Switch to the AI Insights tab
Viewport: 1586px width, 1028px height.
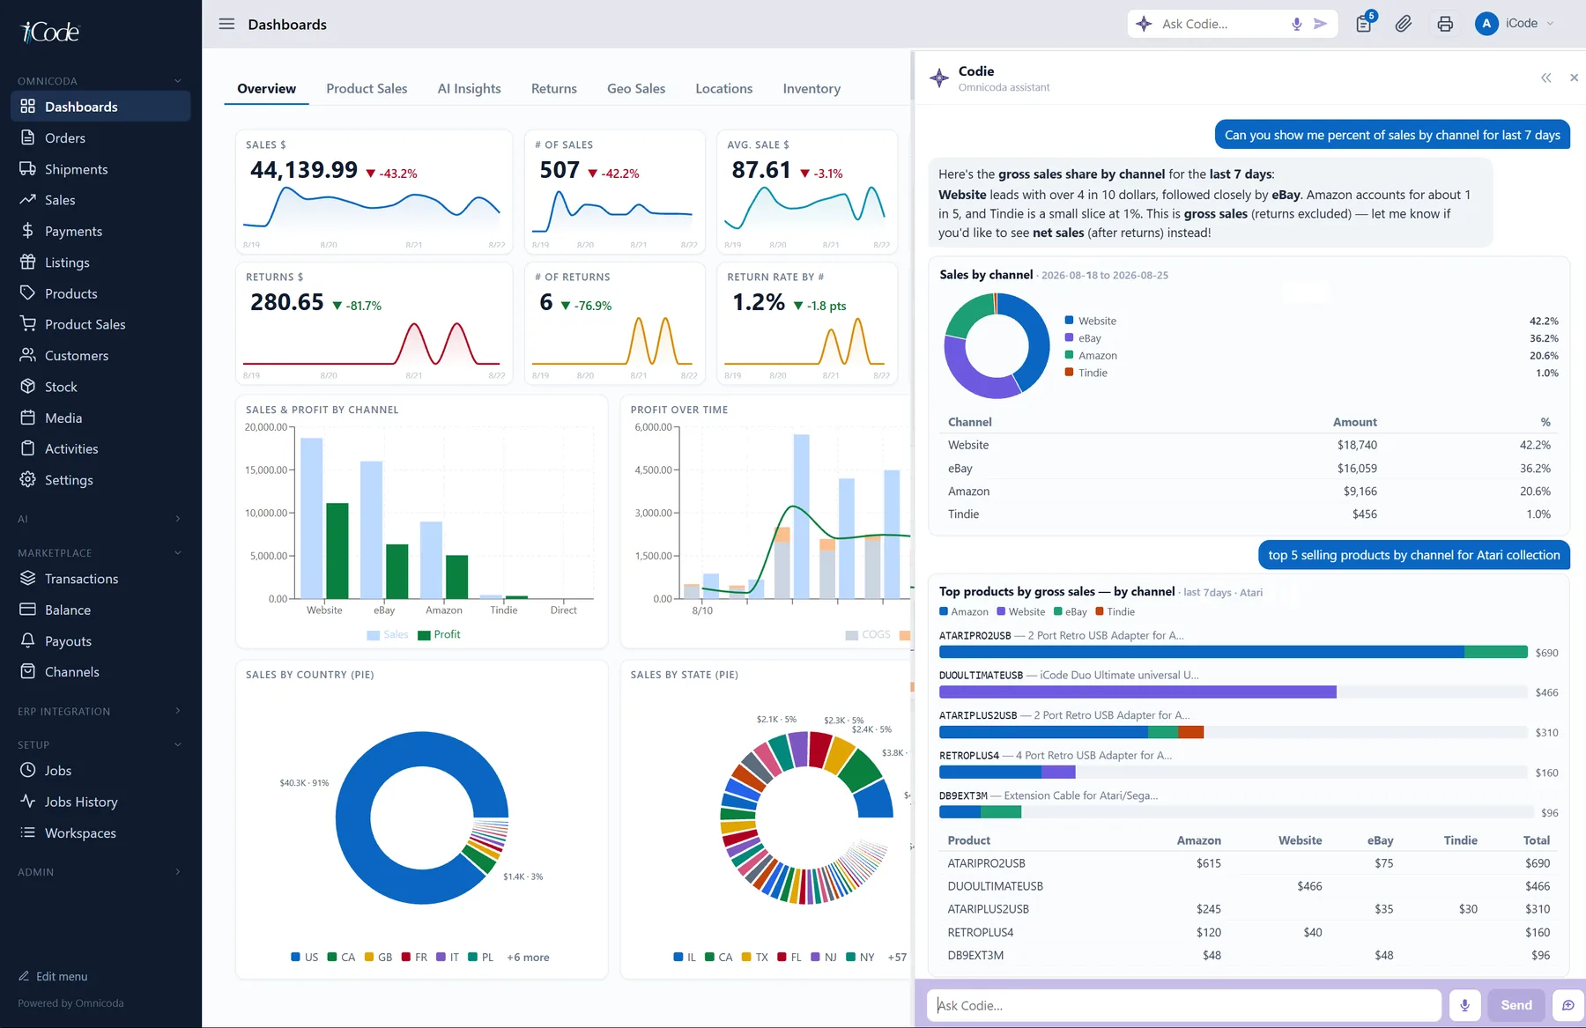point(470,89)
